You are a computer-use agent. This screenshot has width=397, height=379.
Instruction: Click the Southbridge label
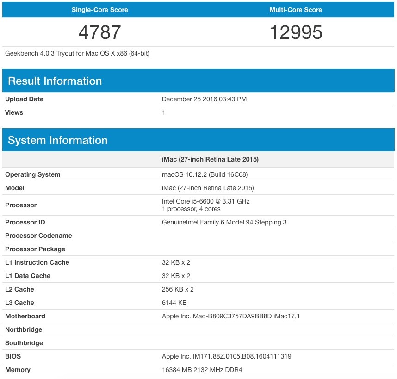24,343
